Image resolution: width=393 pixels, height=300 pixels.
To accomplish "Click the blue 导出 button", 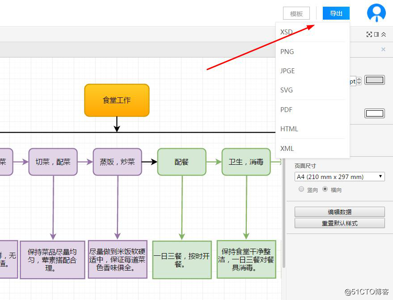I will [x=336, y=13].
